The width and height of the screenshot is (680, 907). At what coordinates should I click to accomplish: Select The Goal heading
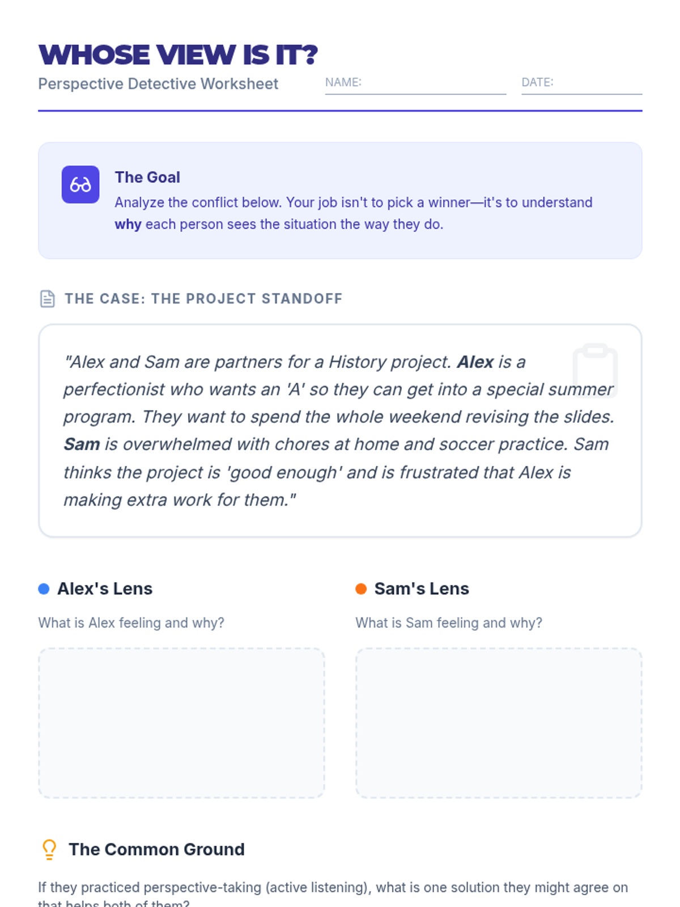147,177
